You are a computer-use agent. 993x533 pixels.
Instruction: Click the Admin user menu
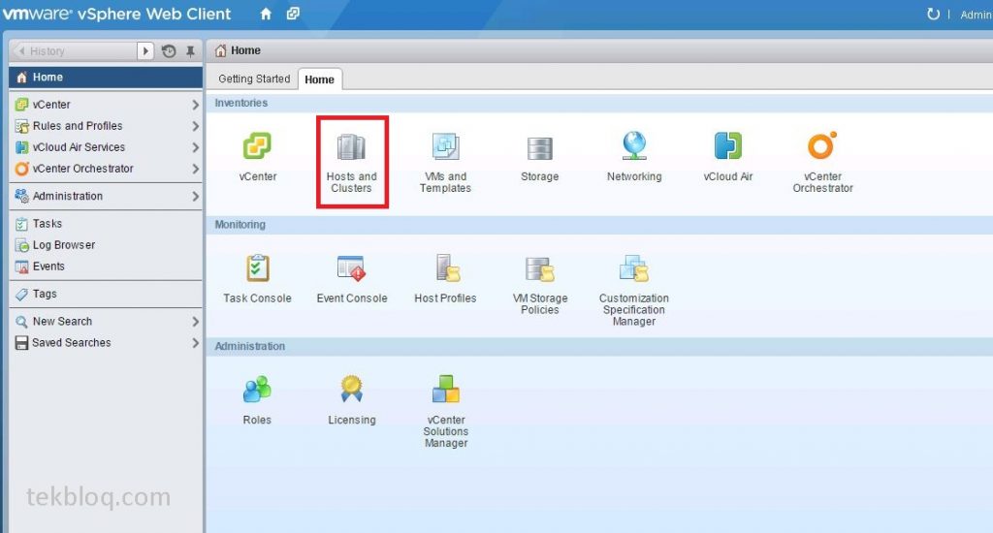[x=976, y=15]
